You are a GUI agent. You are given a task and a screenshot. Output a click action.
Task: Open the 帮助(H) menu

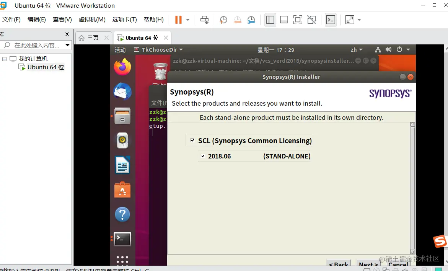tap(154, 20)
